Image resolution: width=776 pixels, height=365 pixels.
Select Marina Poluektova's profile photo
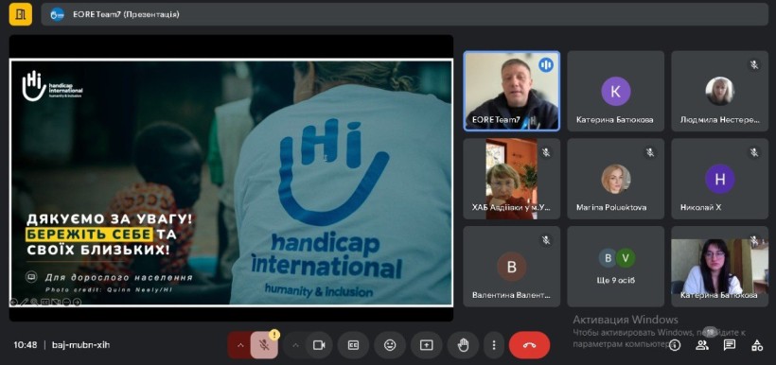(x=616, y=179)
